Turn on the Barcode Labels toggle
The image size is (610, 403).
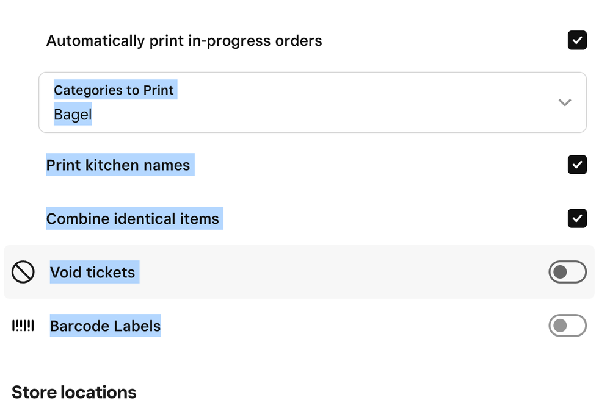[x=567, y=326]
